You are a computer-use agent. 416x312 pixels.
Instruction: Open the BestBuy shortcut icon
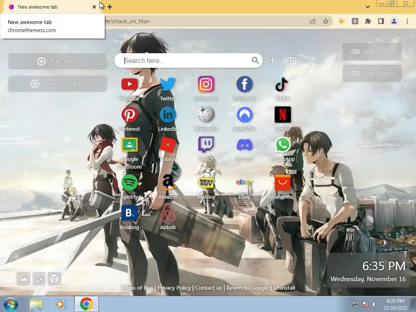(x=206, y=182)
